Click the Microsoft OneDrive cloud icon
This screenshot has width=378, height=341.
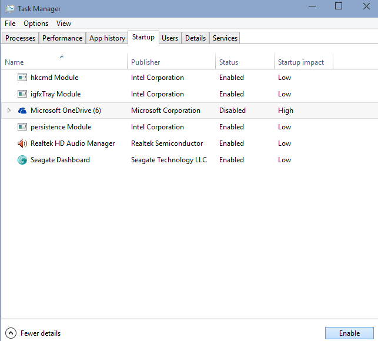(22, 111)
